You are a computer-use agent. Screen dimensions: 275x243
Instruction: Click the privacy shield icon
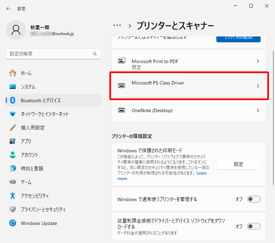coord(13,209)
